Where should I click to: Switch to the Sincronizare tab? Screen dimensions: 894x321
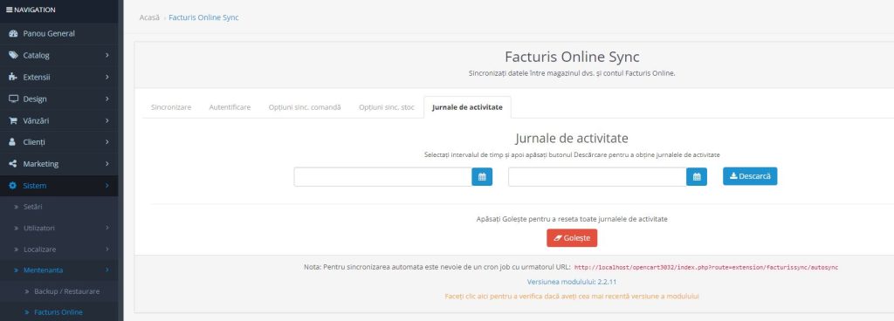[171, 107]
